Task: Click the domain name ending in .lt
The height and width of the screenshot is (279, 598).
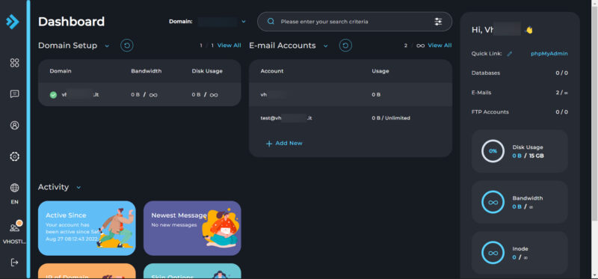Action: [x=80, y=95]
